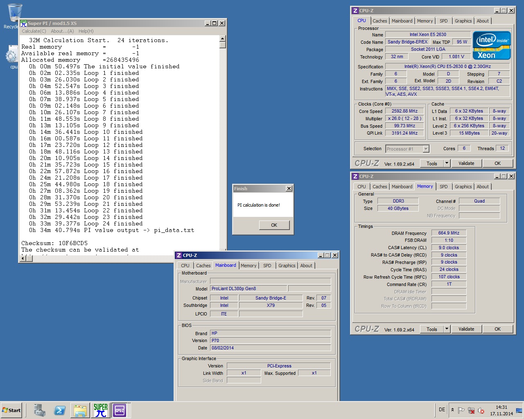Click the Quad channel value field

coord(479,201)
